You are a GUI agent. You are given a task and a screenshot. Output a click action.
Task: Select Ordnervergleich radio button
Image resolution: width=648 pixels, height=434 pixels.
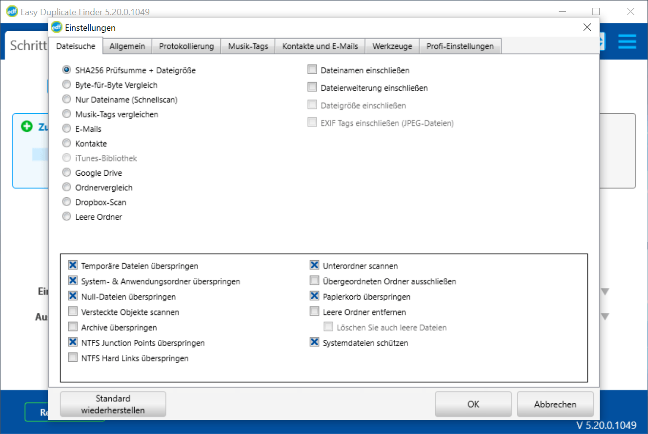67,187
